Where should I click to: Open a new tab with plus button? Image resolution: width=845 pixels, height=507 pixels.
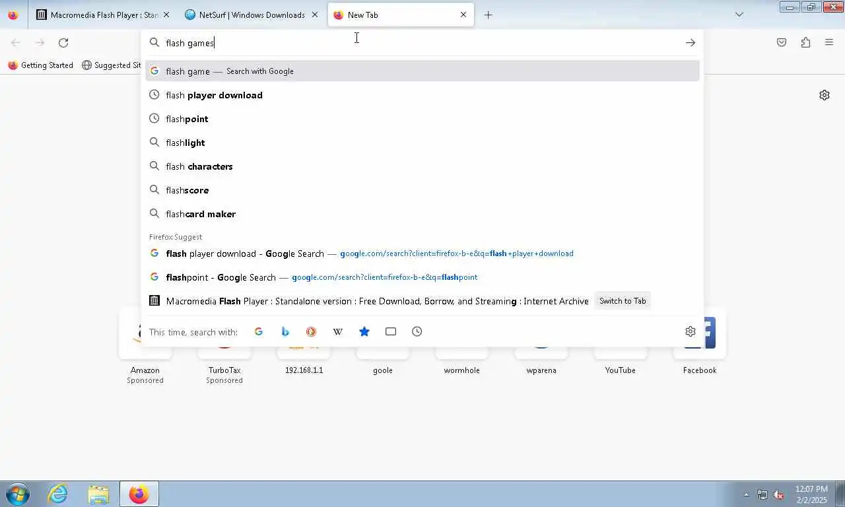click(x=489, y=15)
